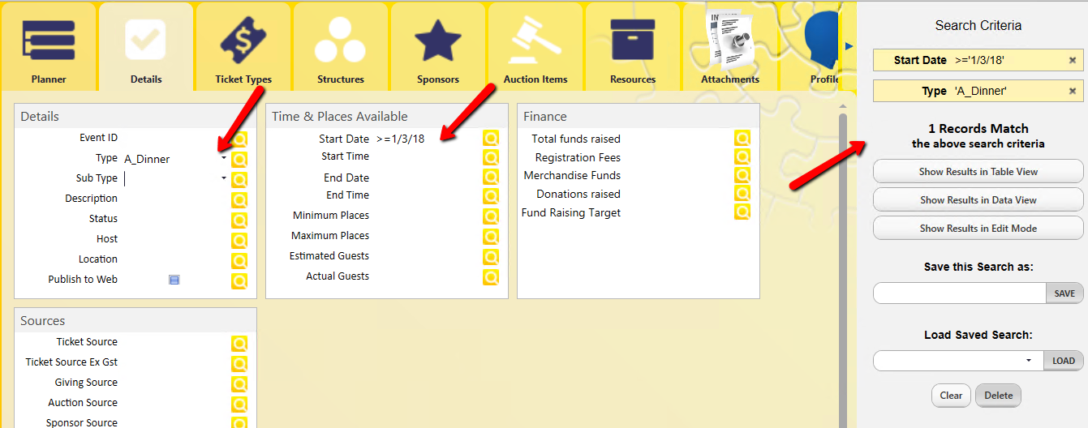Switch to the Sponsors star tab
Viewport: 1088px width, 428px height.
(438, 47)
